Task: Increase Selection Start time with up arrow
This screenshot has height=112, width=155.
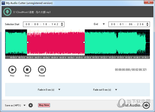Action: [62, 23]
